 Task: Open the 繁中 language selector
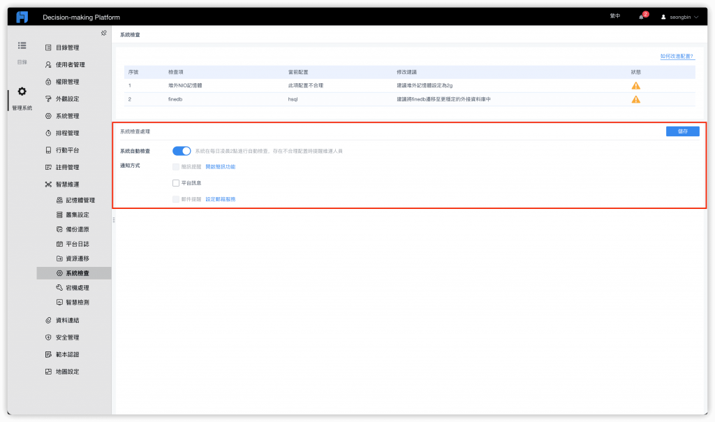(x=615, y=17)
